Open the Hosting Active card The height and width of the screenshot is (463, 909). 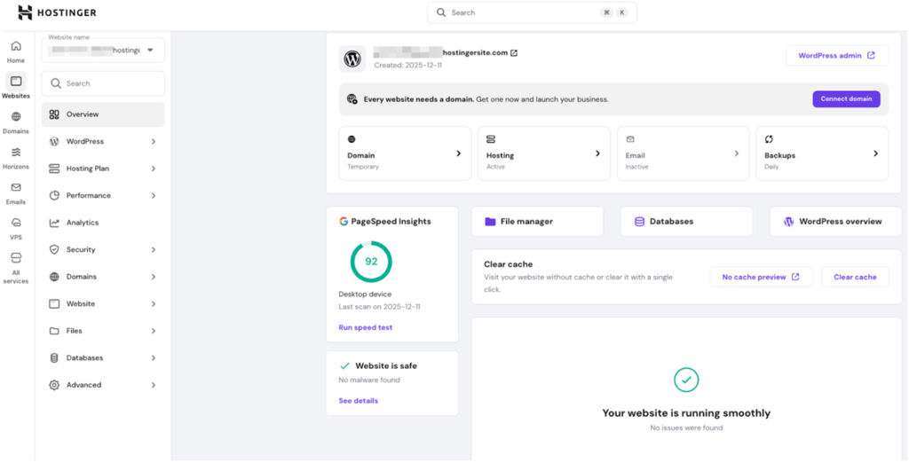(x=544, y=153)
